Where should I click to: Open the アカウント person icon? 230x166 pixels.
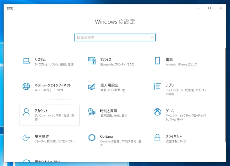26,112
